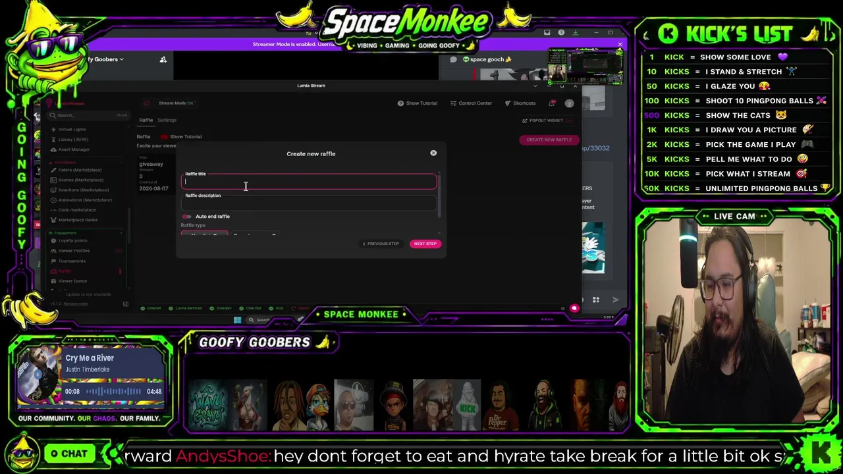Viewport: 843px width, 474px height.
Task: Click the Chat Bot status indicator
Action: (250, 308)
